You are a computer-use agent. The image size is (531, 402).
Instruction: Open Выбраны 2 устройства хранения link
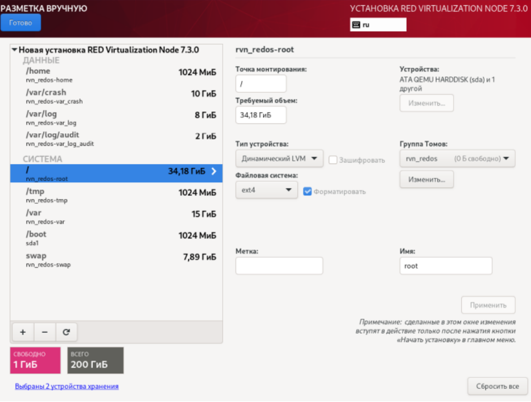[67, 386]
